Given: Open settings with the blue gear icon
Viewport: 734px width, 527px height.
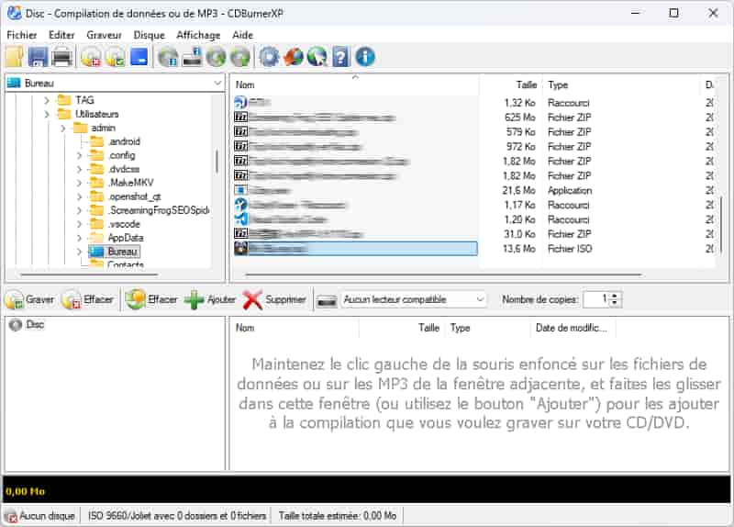Looking at the screenshot, I should [x=269, y=57].
